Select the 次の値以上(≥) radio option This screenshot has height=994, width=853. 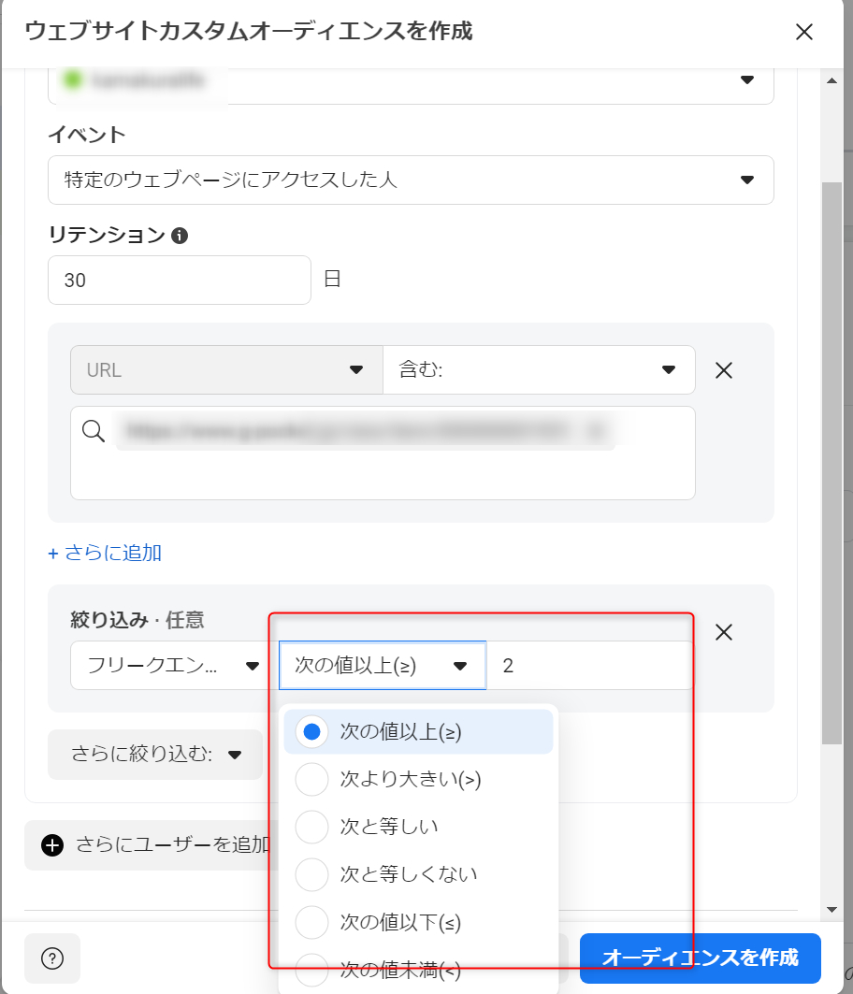(311, 731)
